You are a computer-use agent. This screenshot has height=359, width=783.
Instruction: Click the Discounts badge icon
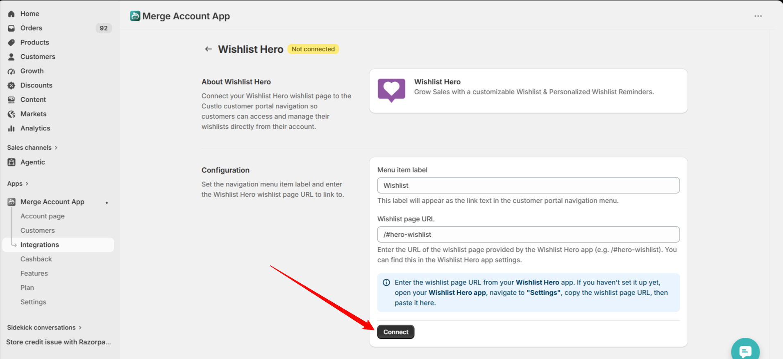coord(11,85)
